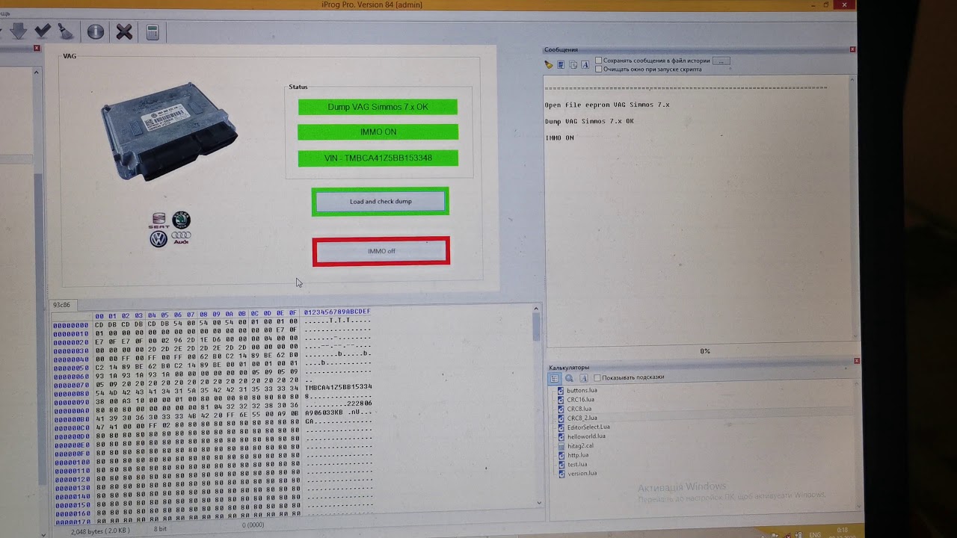Click hex address row 00000000
This screenshot has height=538, width=957.
pyautogui.click(x=71, y=325)
